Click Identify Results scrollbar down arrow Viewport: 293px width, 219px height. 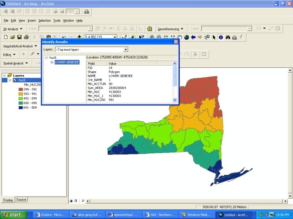(x=175, y=100)
